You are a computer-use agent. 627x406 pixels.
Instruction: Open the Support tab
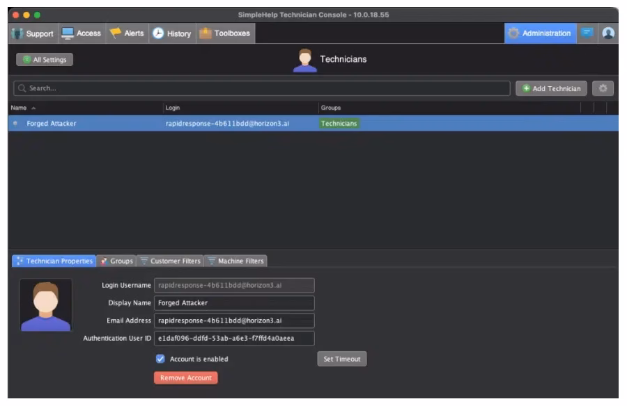click(33, 33)
